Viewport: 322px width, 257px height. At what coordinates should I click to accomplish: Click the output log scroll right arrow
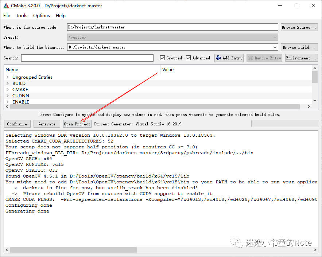pyautogui.click(x=315, y=250)
